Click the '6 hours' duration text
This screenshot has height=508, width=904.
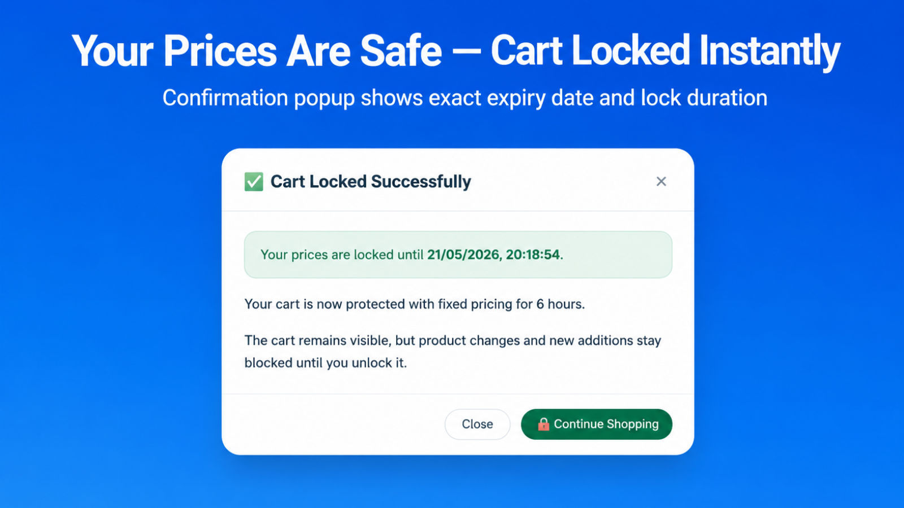(560, 304)
